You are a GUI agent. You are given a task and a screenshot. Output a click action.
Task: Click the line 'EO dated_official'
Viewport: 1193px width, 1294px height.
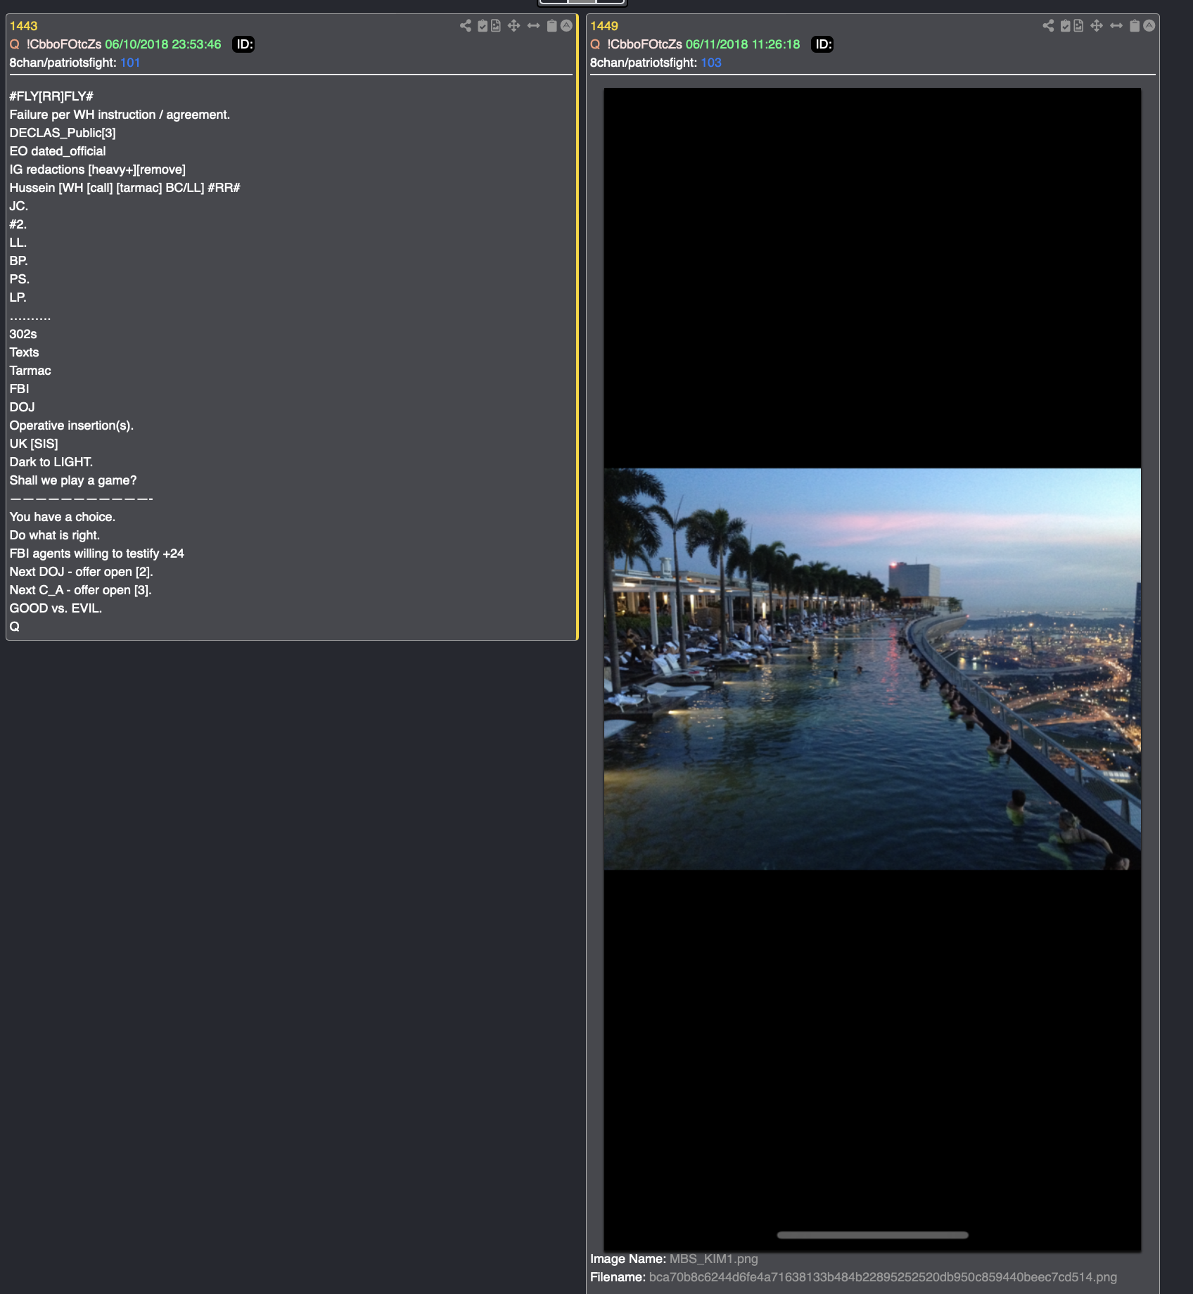[58, 151]
